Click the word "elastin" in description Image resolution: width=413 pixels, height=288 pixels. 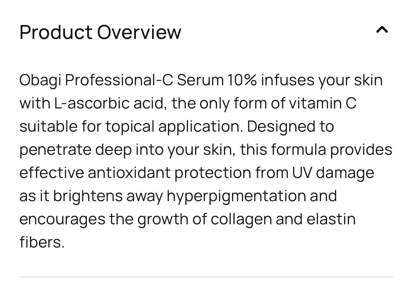click(x=331, y=219)
